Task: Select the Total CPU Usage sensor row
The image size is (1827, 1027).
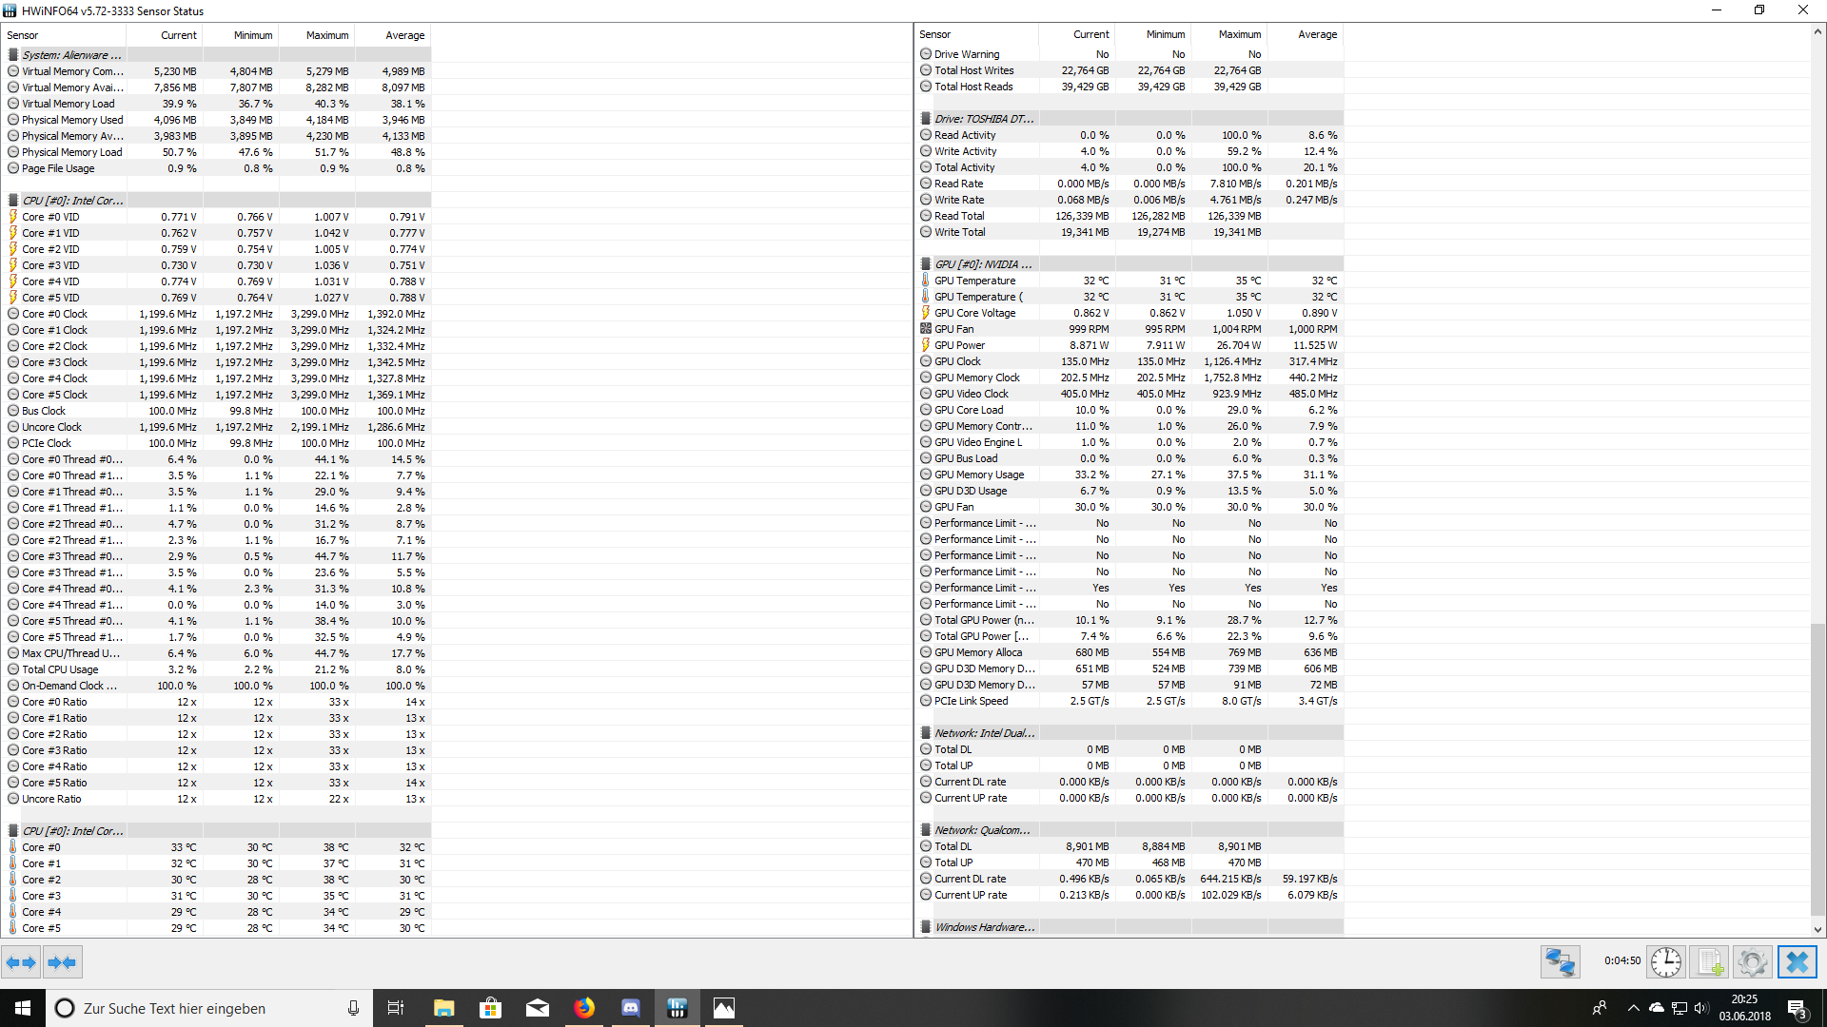Action: [x=60, y=669]
